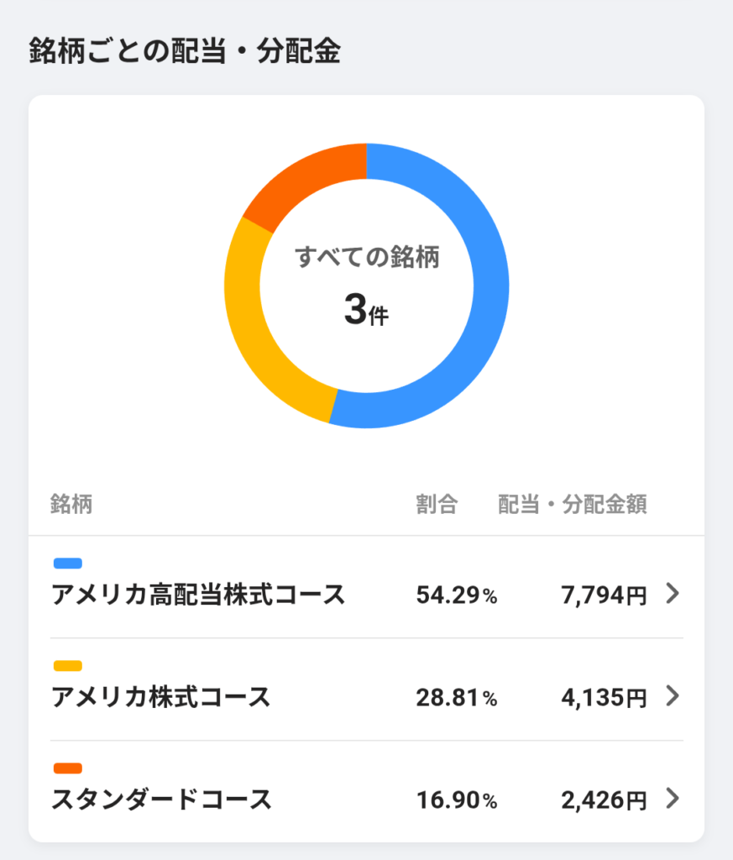This screenshot has width=733, height=860.
Task: Click the 銘柄 column header
Action: point(71,505)
